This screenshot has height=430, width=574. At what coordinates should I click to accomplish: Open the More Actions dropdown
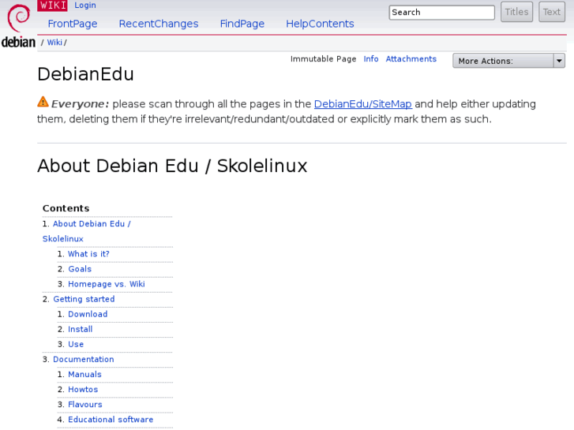tap(508, 61)
